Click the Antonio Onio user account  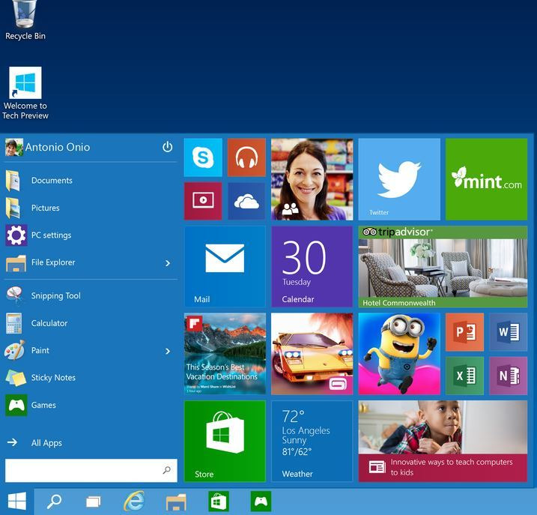48,147
